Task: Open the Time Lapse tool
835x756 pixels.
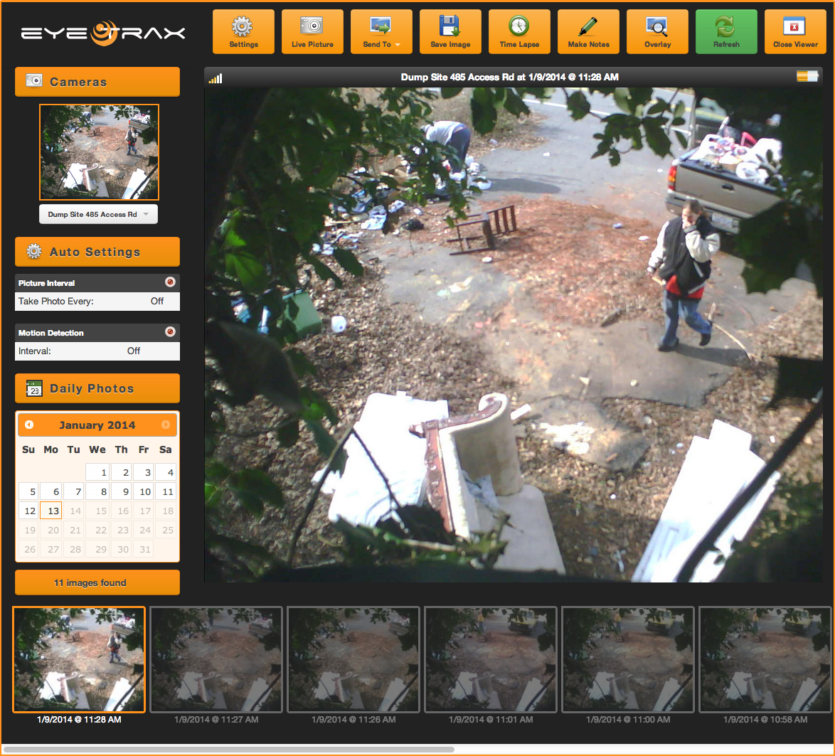Action: [519, 31]
